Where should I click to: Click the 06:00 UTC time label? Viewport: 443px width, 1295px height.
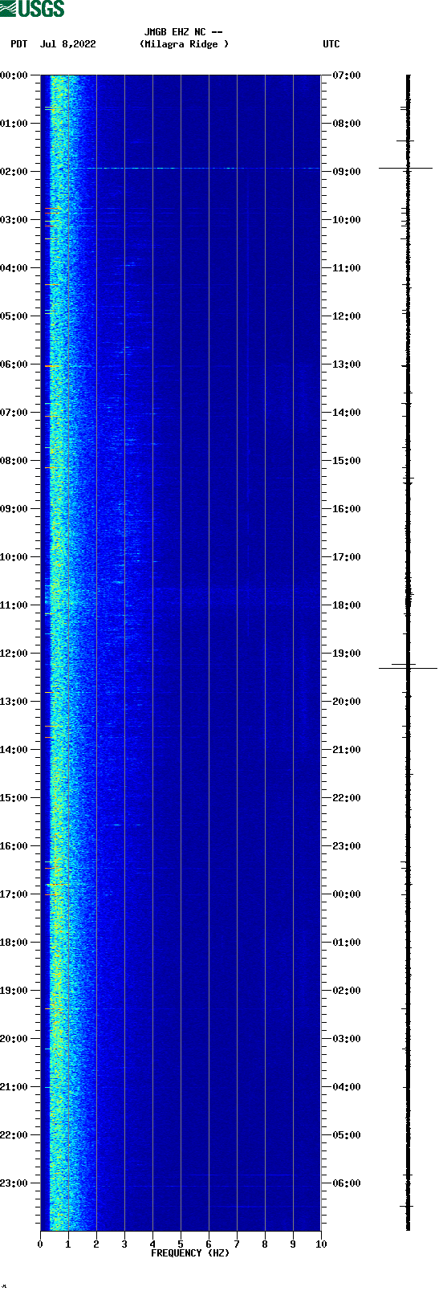coord(347,1183)
